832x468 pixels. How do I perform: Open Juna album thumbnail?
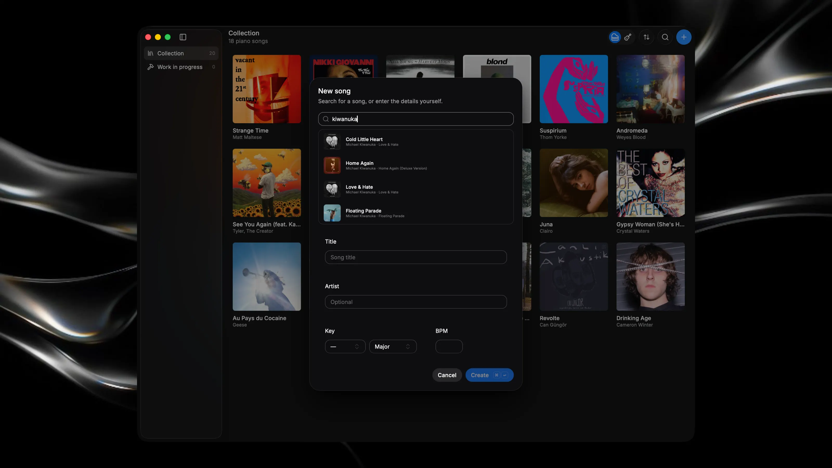point(574,183)
